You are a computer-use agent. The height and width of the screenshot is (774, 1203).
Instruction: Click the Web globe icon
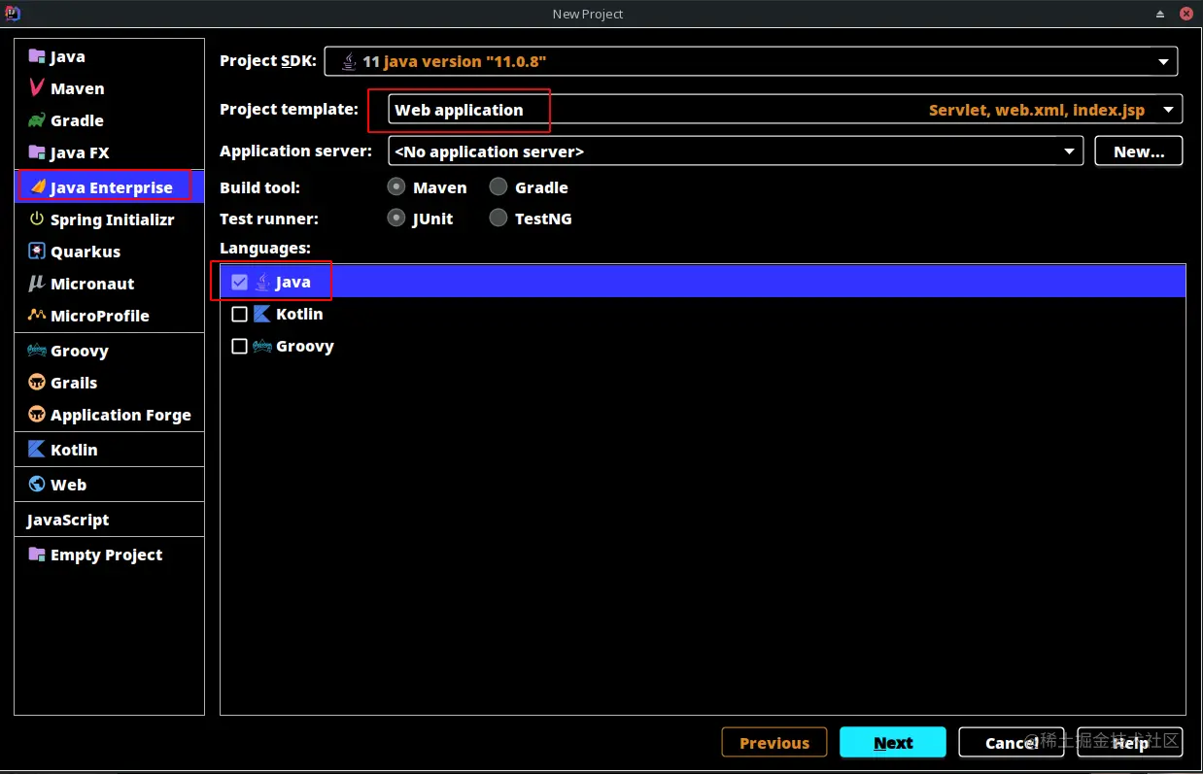pos(37,484)
